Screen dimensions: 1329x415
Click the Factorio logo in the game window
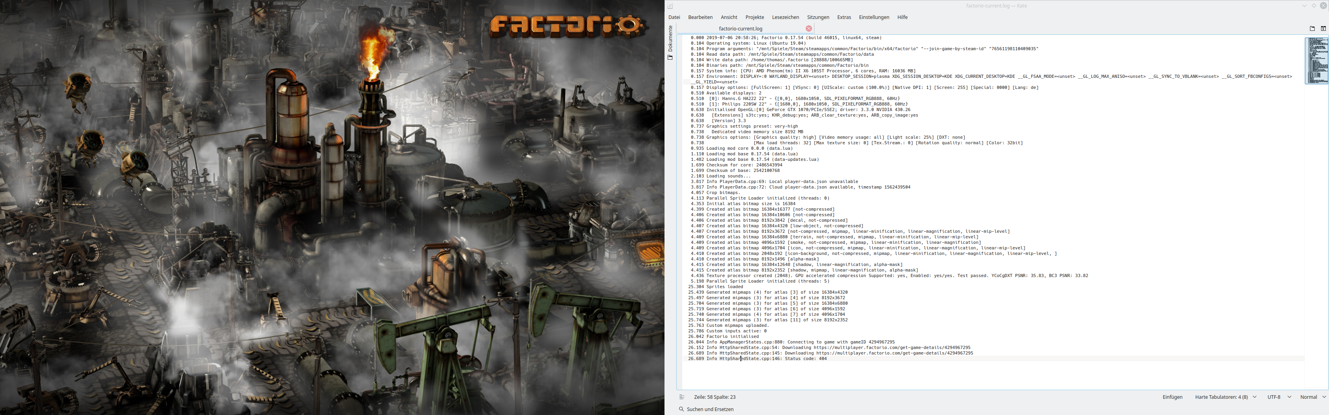[x=567, y=26]
